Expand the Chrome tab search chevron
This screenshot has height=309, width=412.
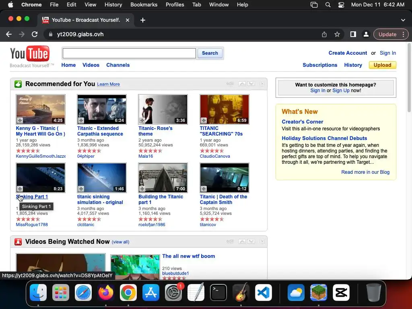coord(403,20)
